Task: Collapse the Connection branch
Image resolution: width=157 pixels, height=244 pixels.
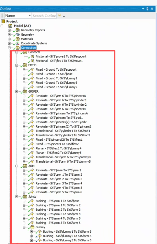Action: 9,48
